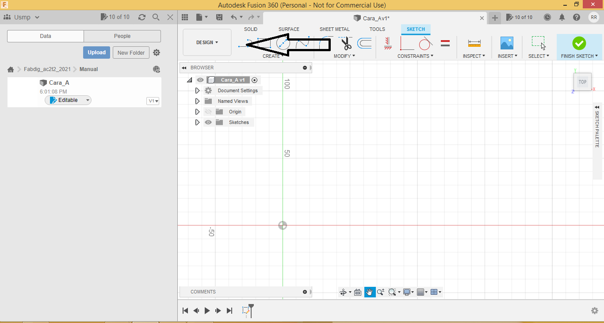Open the Measure tool
Viewport: 604px width, 323px height.
point(474,43)
